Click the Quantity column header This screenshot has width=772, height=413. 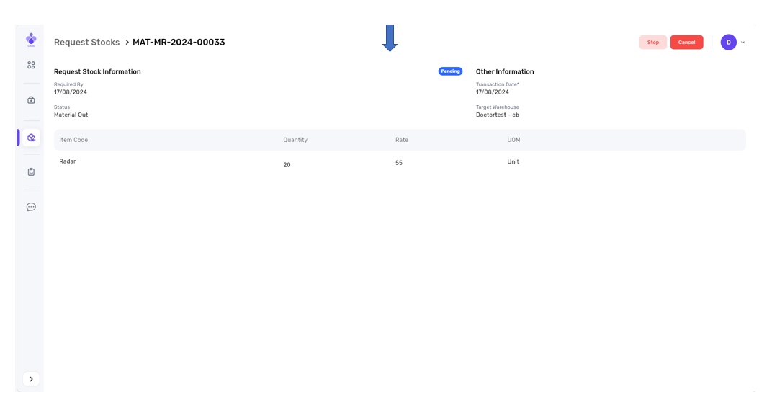295,140
